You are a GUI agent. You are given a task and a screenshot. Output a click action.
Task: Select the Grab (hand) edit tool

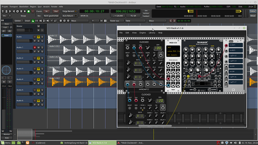click(33, 21)
